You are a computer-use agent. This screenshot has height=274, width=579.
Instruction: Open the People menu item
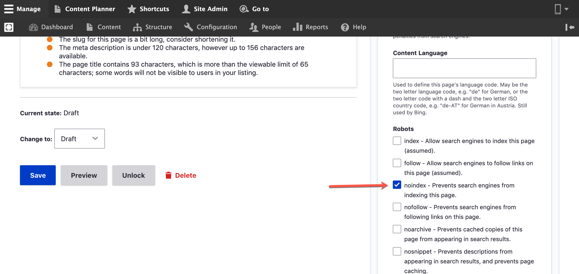[265, 27]
